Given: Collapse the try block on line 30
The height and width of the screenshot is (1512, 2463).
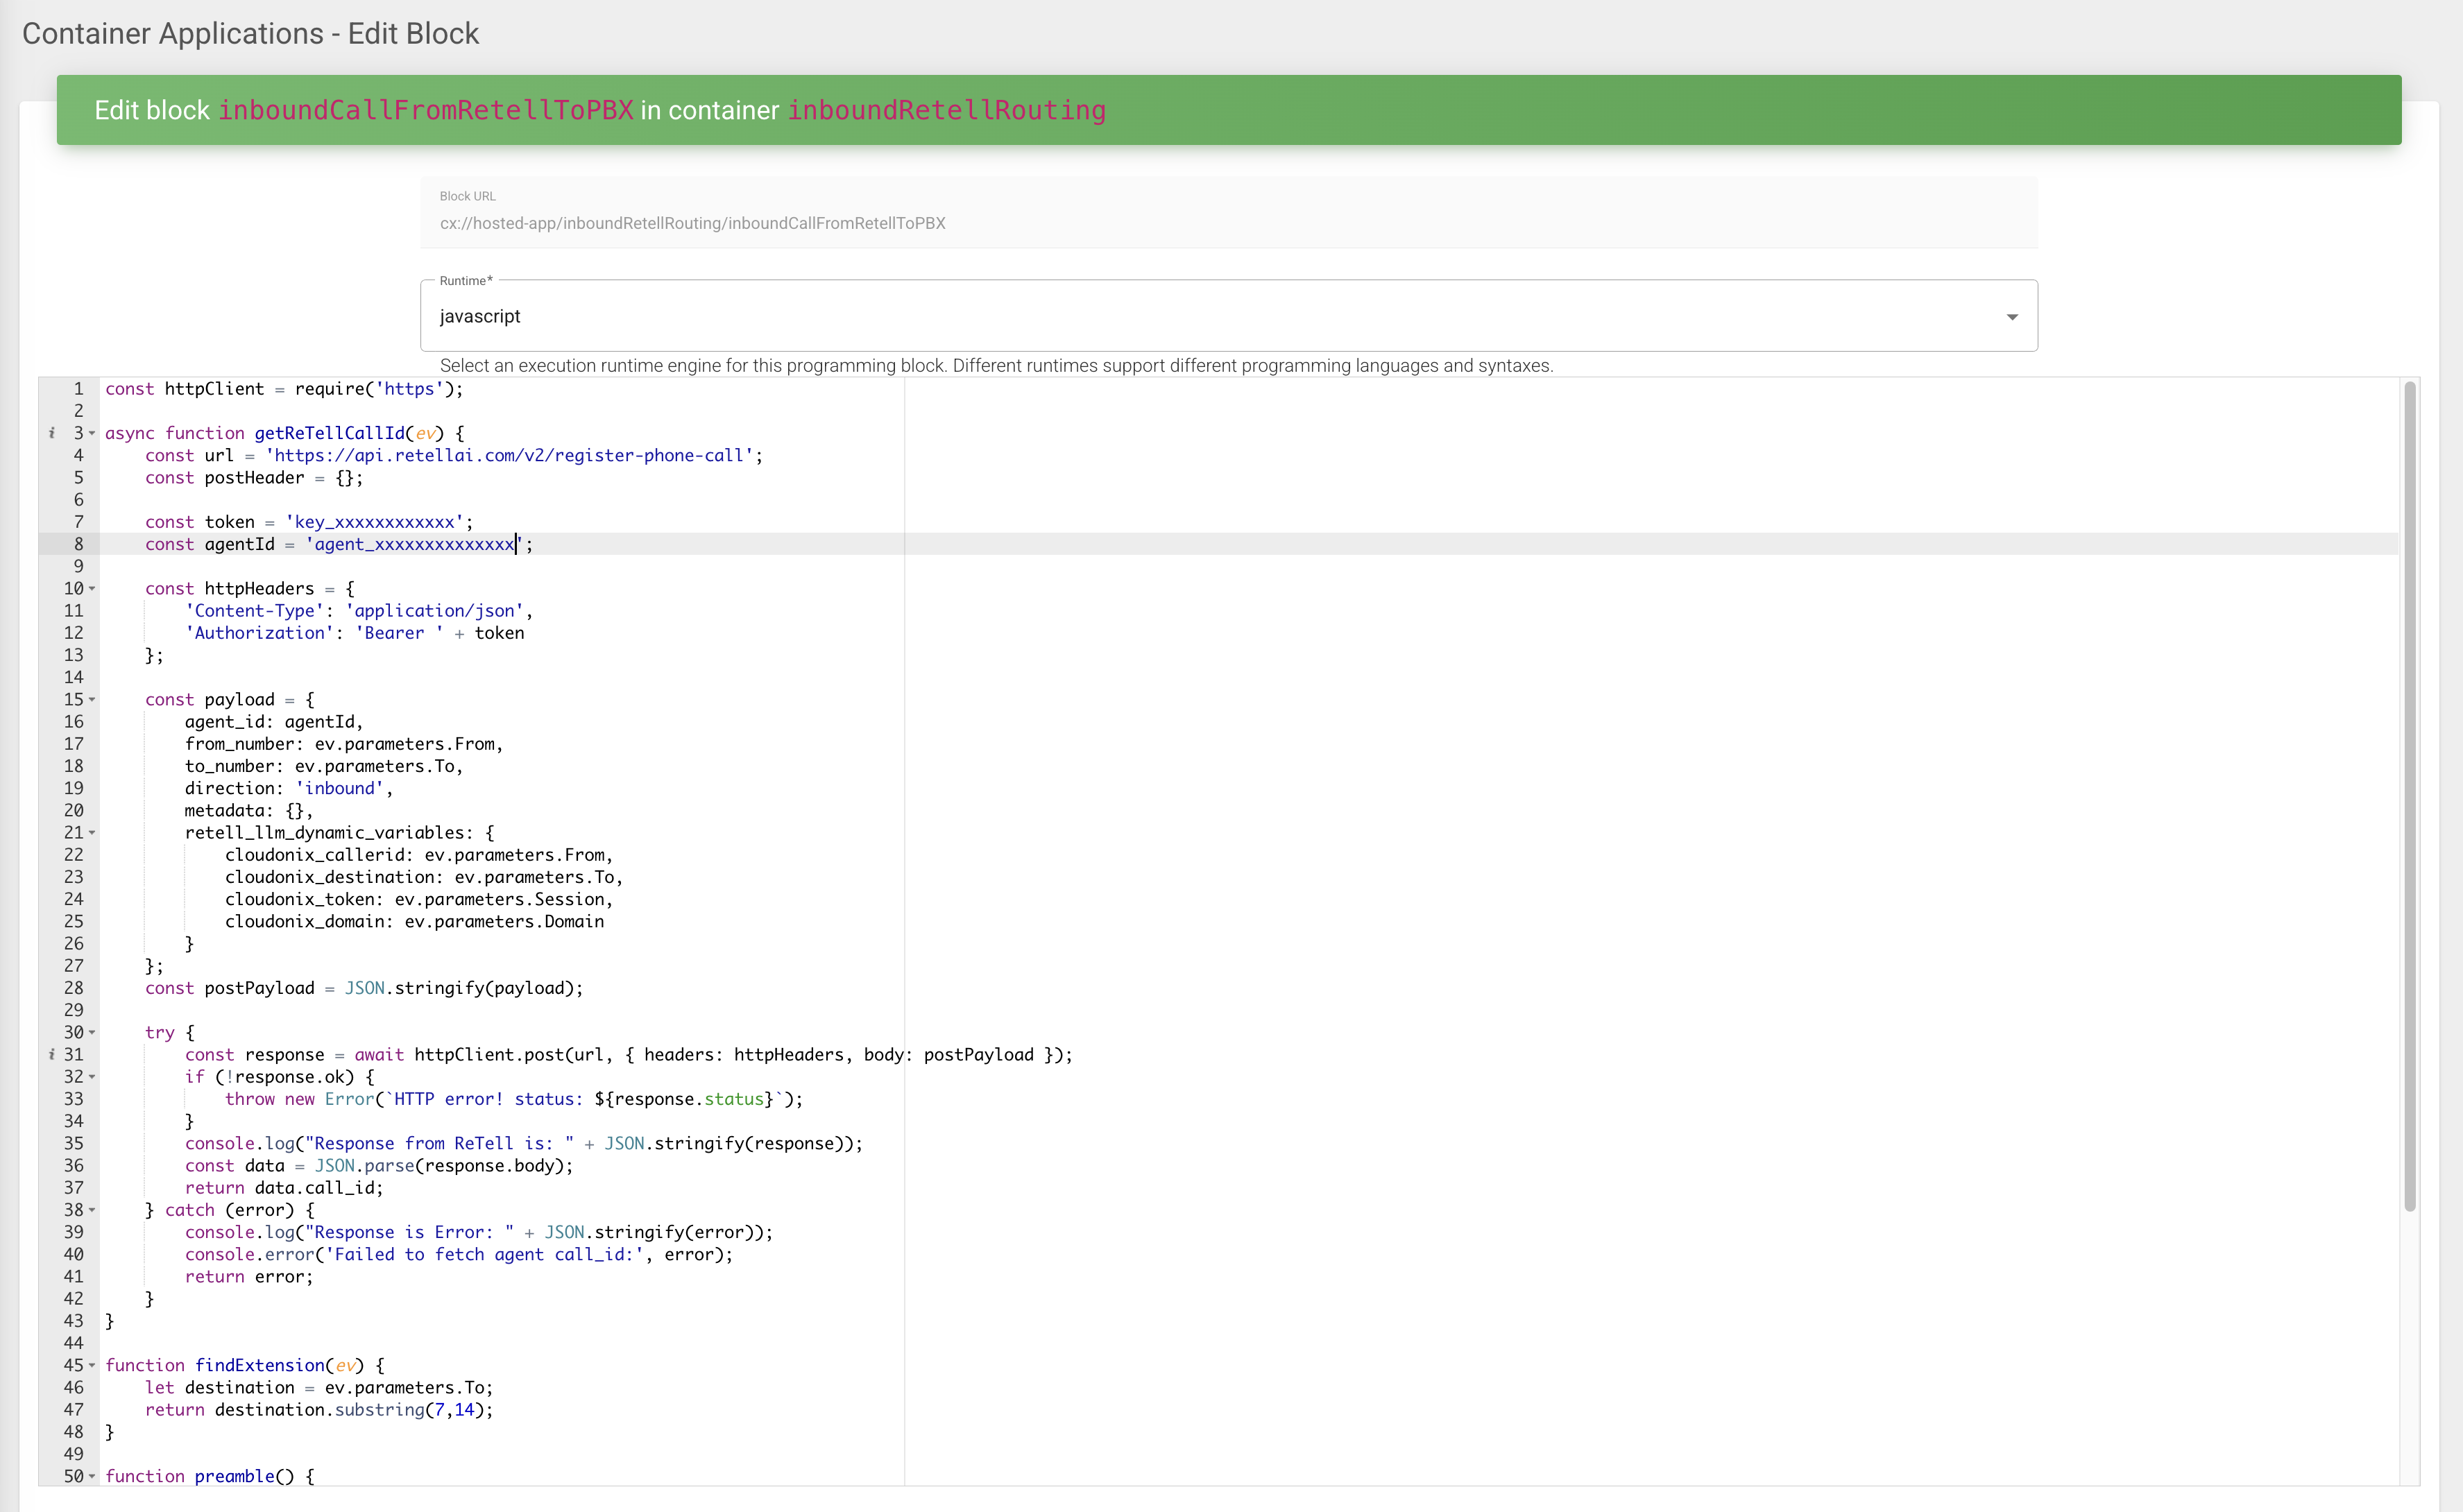Looking at the screenshot, I should point(92,1033).
